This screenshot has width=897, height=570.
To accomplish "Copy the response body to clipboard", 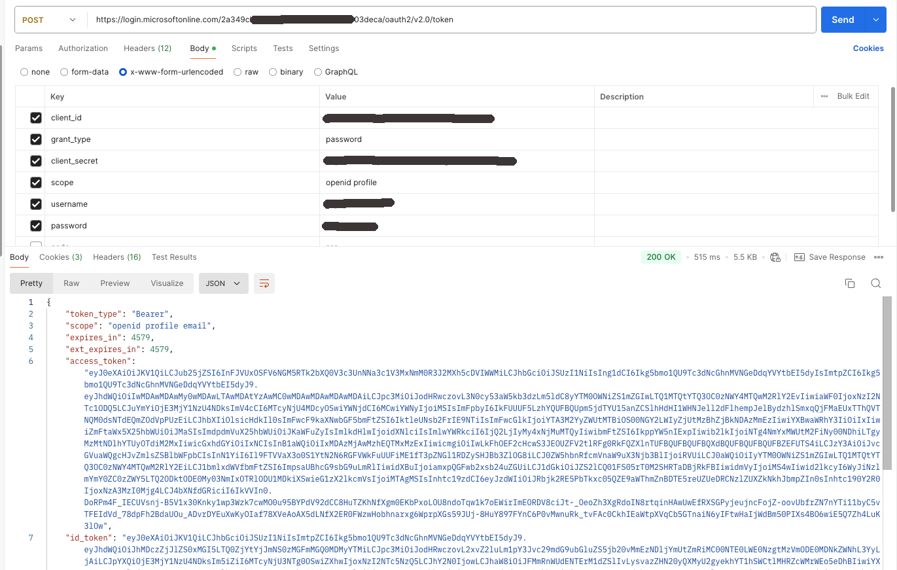I will point(850,283).
